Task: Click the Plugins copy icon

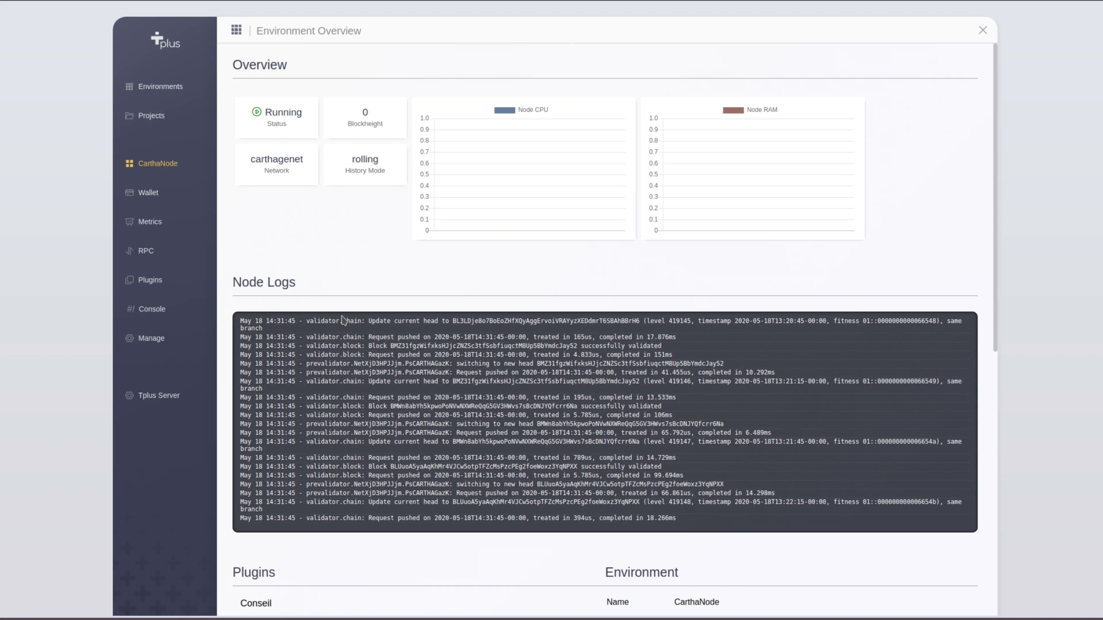Action: pyautogui.click(x=129, y=280)
